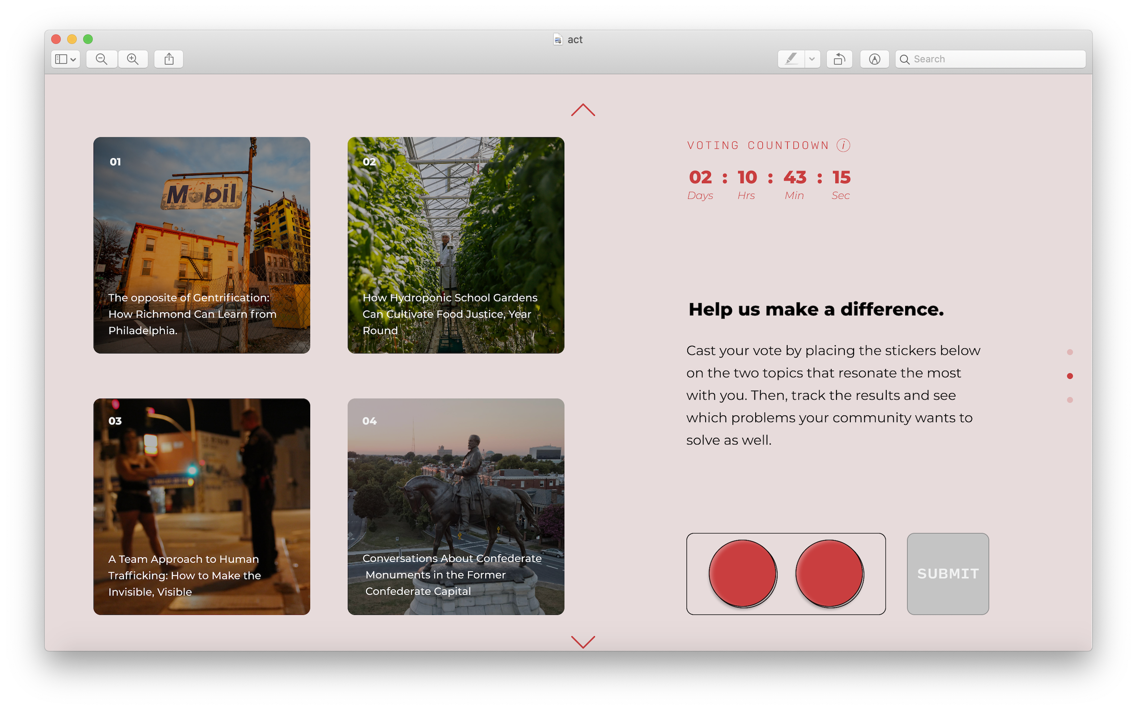The height and width of the screenshot is (710, 1137).
Task: Expand the highlight color dropdown arrow
Action: click(812, 59)
